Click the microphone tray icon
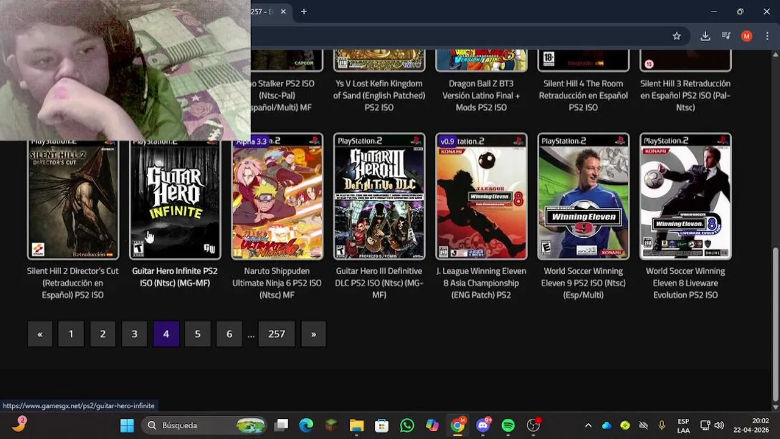 pos(662,425)
